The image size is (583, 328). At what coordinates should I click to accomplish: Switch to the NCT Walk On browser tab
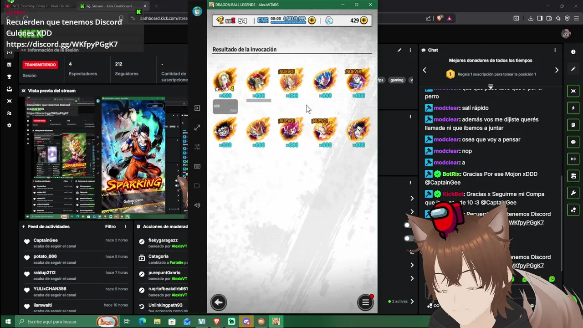click(39, 6)
